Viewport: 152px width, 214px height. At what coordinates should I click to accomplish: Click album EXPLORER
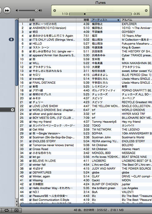coord(129,24)
